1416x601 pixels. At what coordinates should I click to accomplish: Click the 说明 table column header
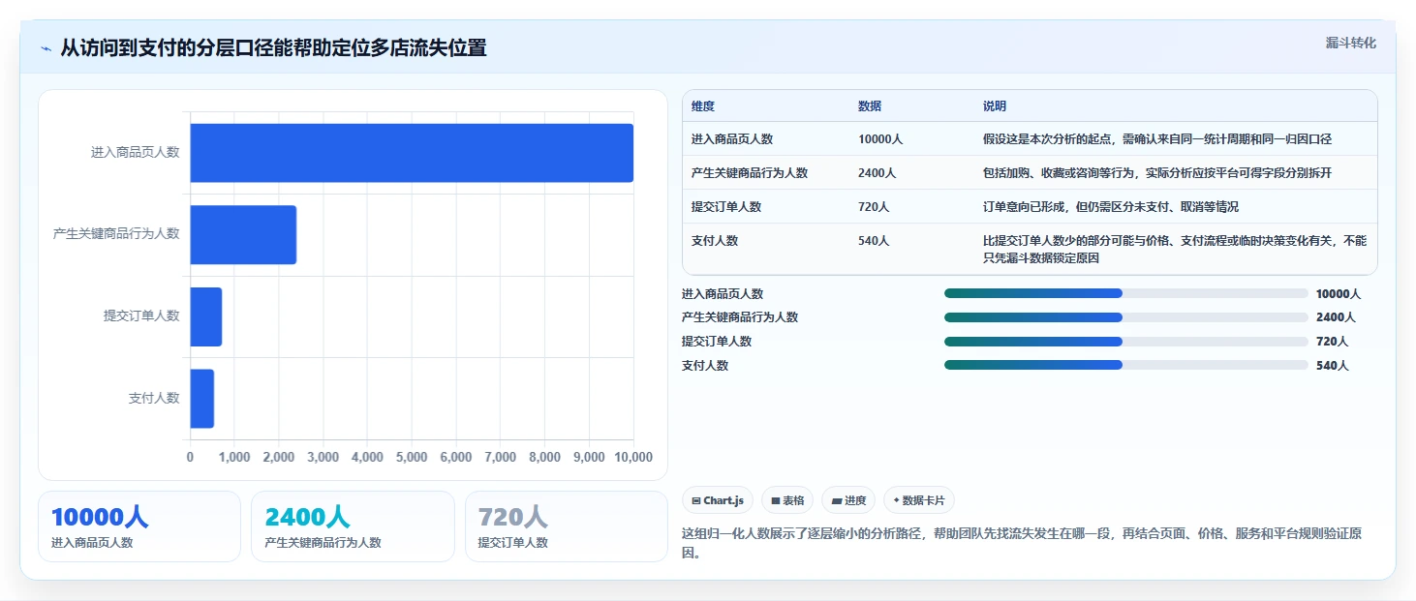(995, 106)
